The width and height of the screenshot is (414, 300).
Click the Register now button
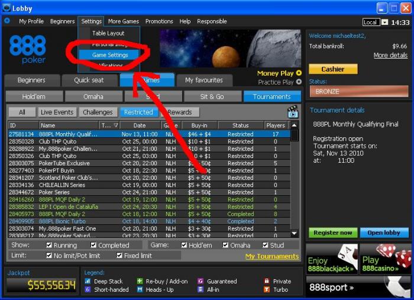tap(333, 233)
